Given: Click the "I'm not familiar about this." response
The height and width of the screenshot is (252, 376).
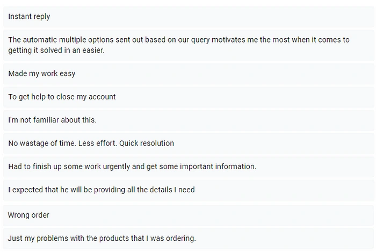Looking at the screenshot, I should [x=189, y=120].
